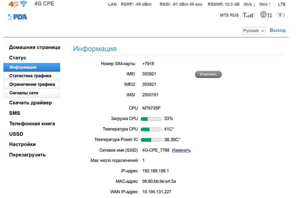The width and height of the screenshot is (296, 198).
Task: Click the IMEI2 value 353921
Action: click(x=149, y=85)
